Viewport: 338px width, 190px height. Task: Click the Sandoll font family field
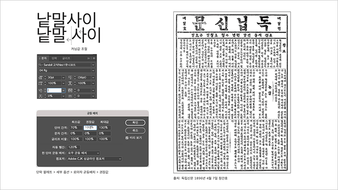pos(65,65)
